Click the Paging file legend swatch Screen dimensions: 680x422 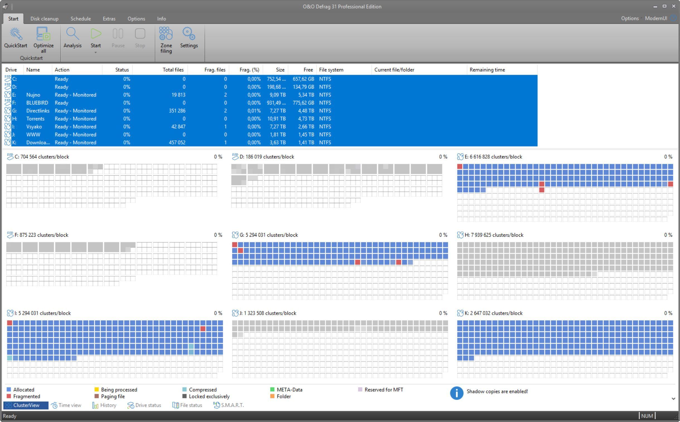[x=96, y=396]
